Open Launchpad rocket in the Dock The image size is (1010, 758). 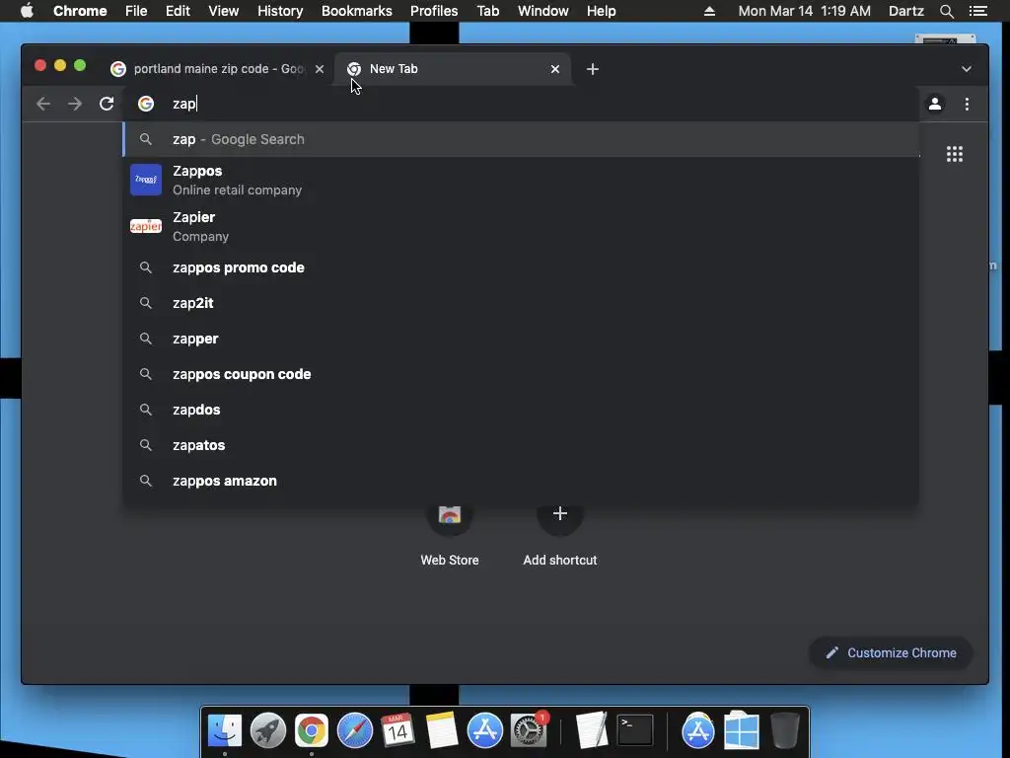268,731
